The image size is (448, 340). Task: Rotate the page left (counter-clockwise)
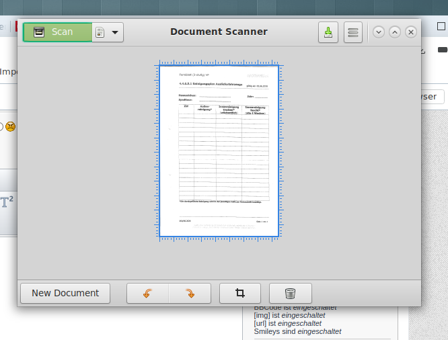[148, 293]
